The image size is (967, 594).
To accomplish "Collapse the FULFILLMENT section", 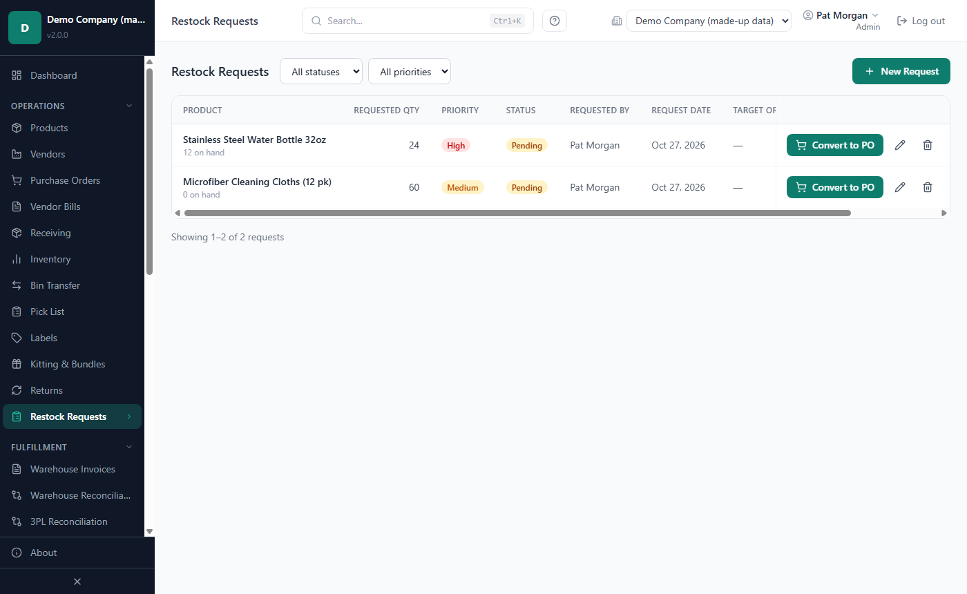I will point(128,447).
